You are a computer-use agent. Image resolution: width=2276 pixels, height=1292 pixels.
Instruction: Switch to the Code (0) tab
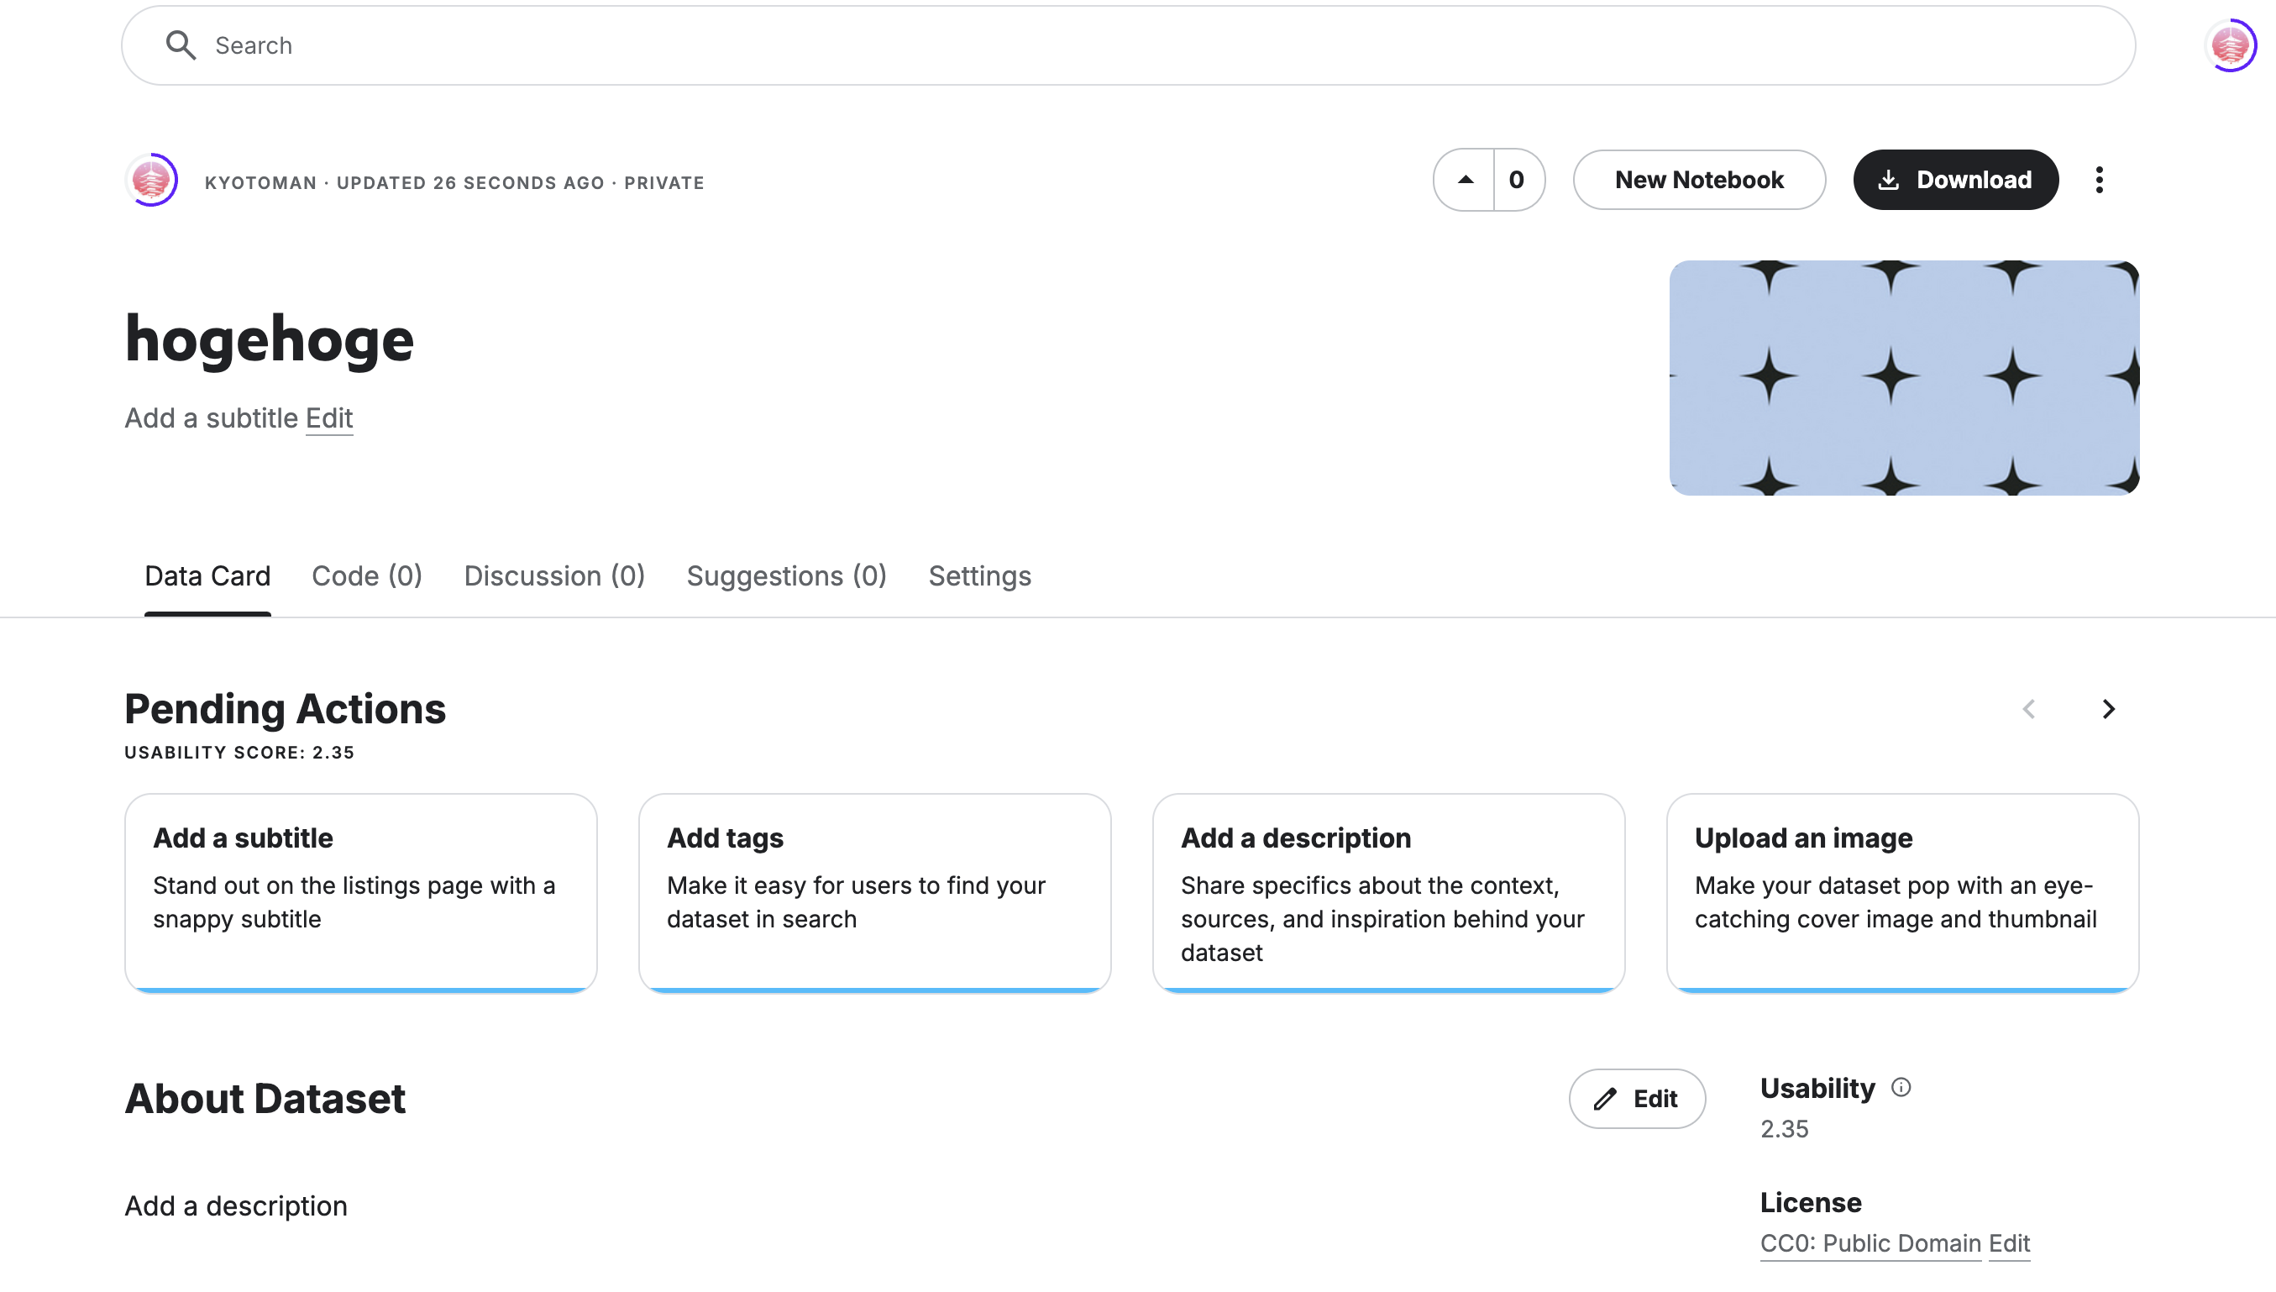pos(366,576)
